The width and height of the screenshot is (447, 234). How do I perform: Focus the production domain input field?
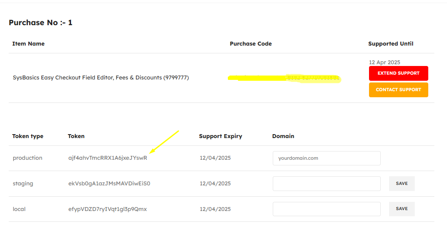click(326, 158)
